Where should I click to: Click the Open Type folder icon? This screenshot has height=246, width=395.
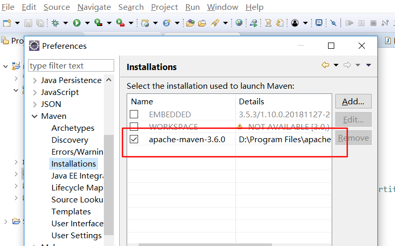pos(190,23)
